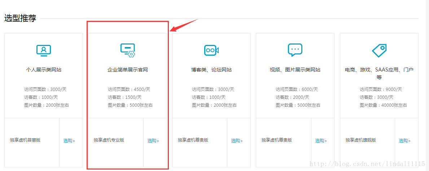Click the blog forum camera icon
429x171 pixels.
(211, 50)
